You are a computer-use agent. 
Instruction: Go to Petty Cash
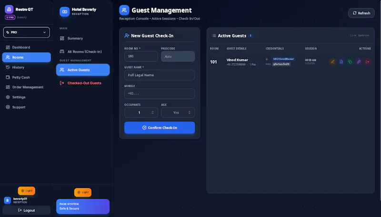tap(27, 77)
